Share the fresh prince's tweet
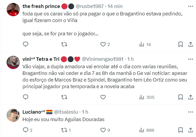The image size is (196, 137). tap(190, 44)
